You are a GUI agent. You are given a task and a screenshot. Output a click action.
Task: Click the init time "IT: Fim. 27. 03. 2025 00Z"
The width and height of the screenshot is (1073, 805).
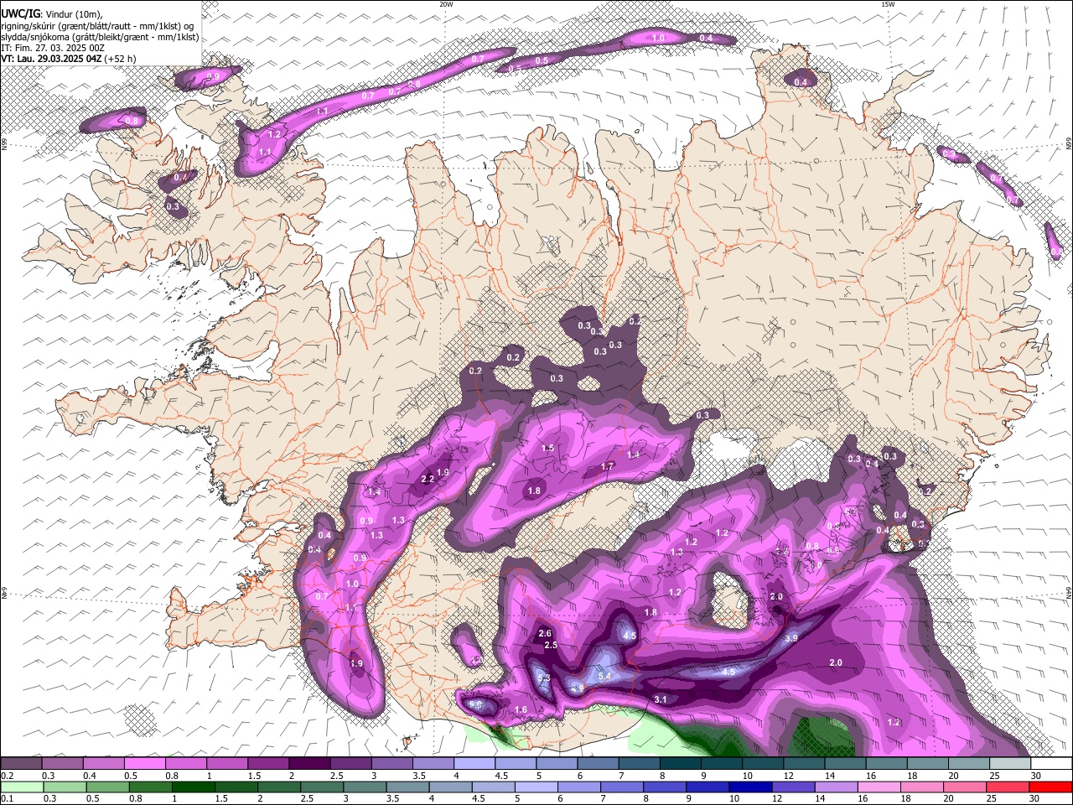click(53, 48)
